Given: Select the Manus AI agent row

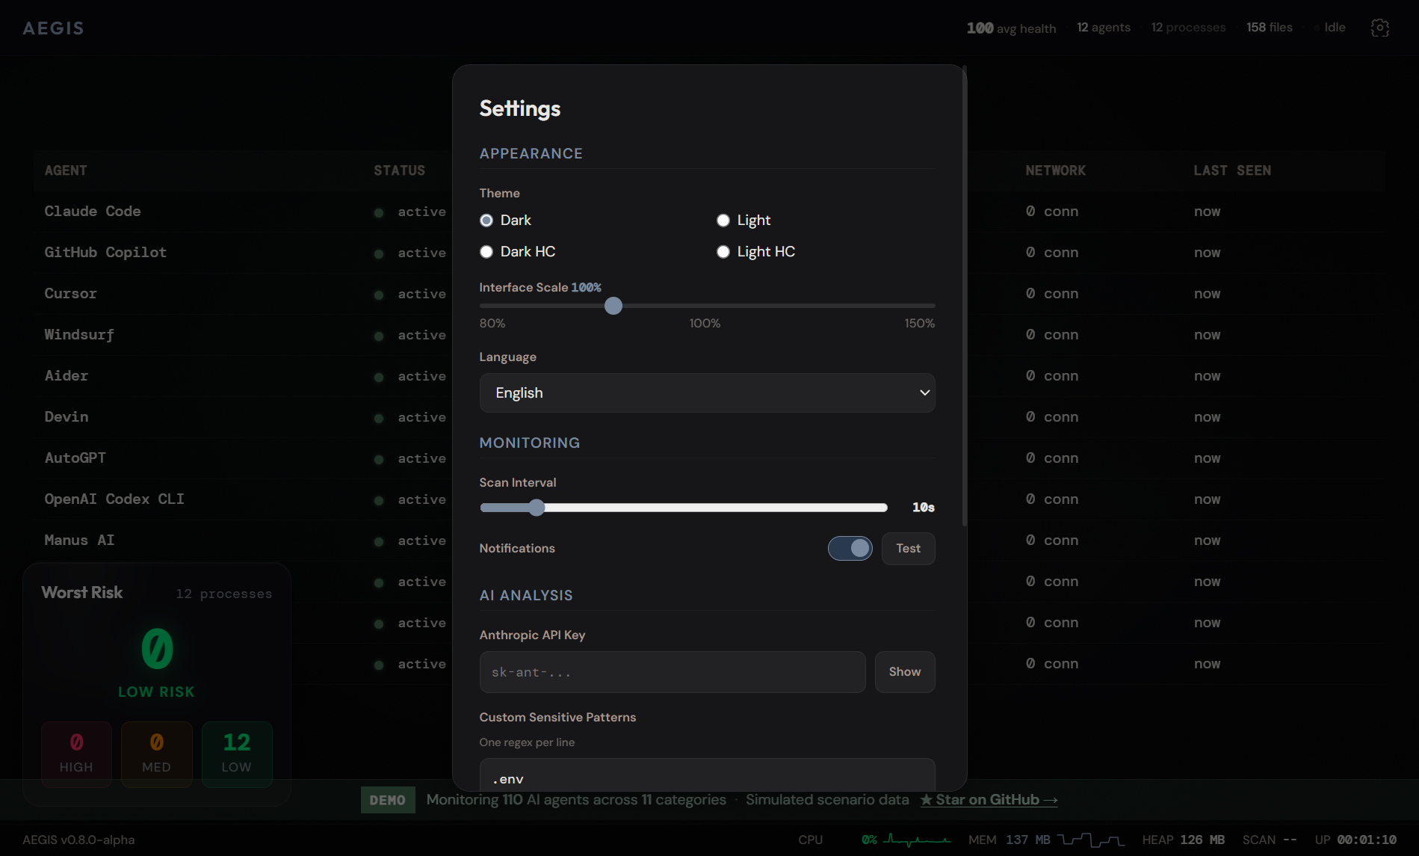Looking at the screenshot, I should tap(243, 541).
